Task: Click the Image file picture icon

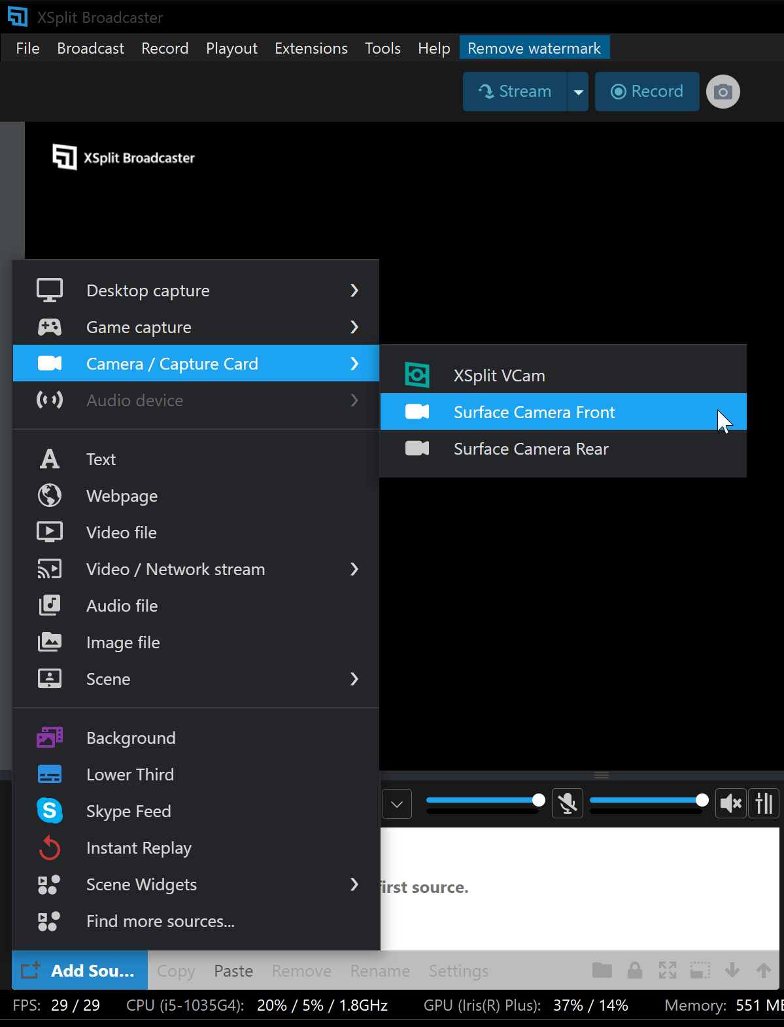Action: [50, 642]
